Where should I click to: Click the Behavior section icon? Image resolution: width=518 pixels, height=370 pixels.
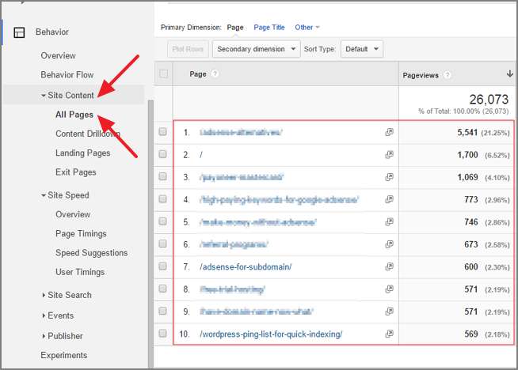pyautogui.click(x=19, y=32)
